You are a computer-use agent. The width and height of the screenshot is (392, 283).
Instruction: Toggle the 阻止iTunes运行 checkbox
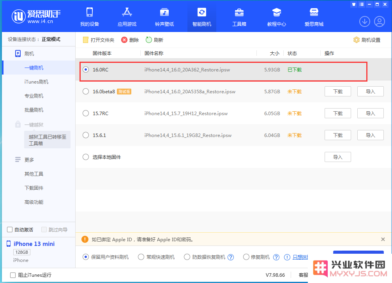(x=13, y=275)
